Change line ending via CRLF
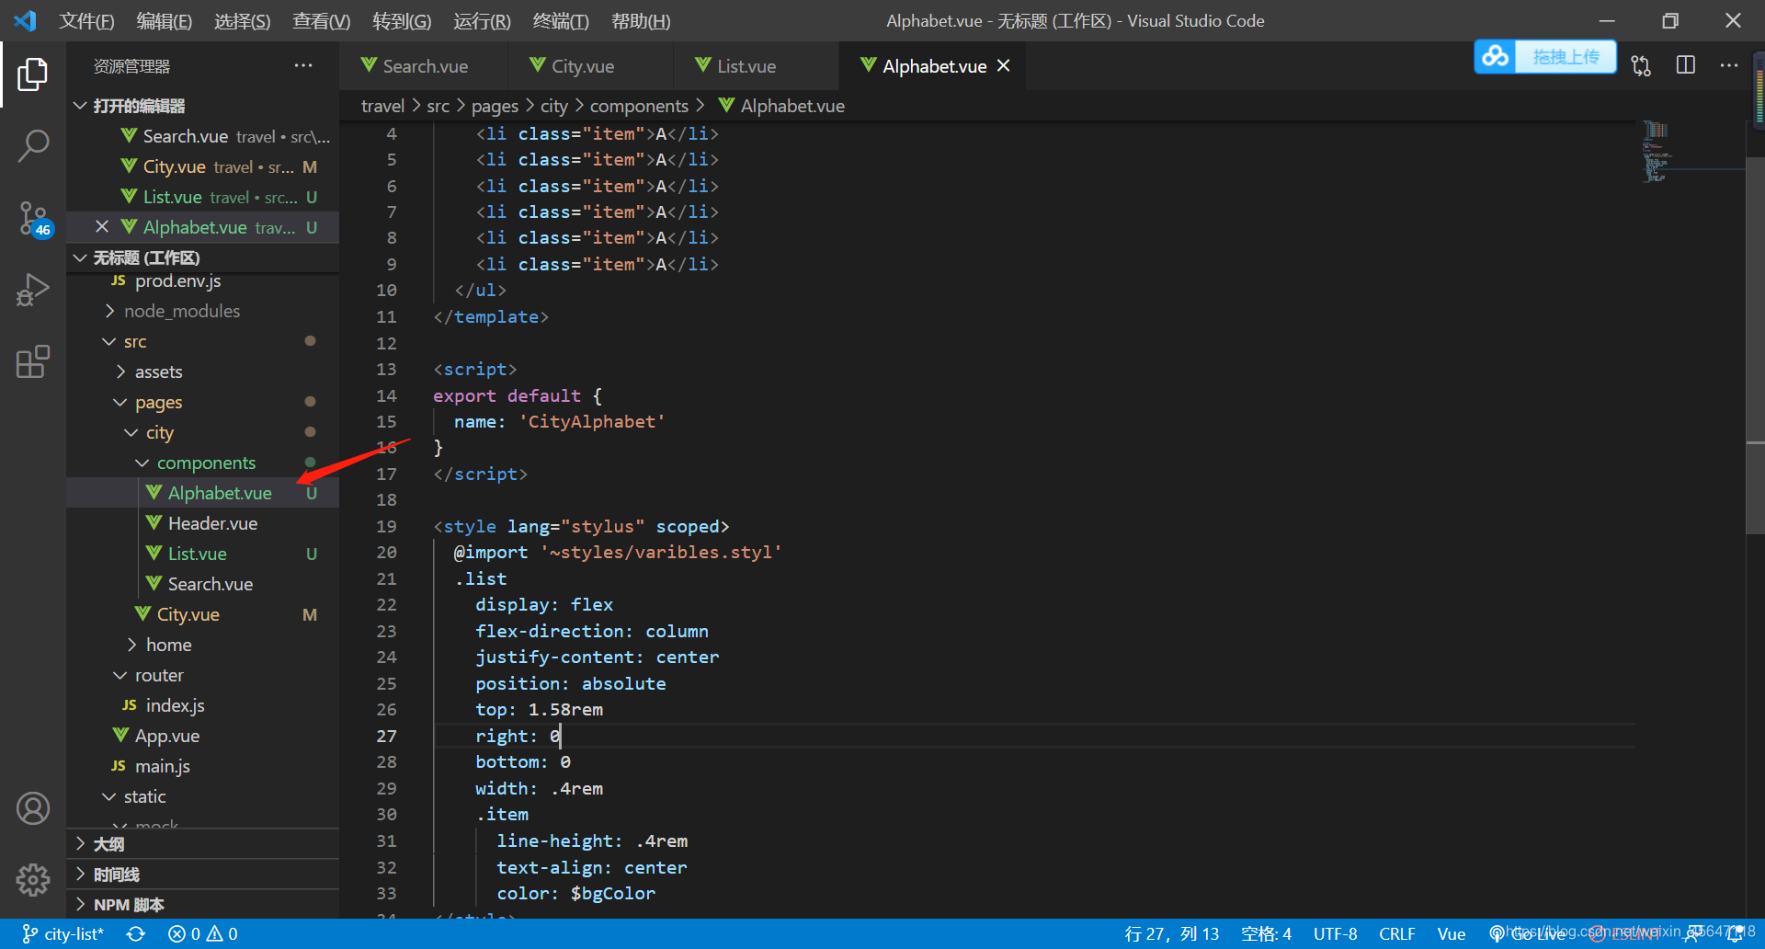1765x949 pixels. tap(1396, 933)
